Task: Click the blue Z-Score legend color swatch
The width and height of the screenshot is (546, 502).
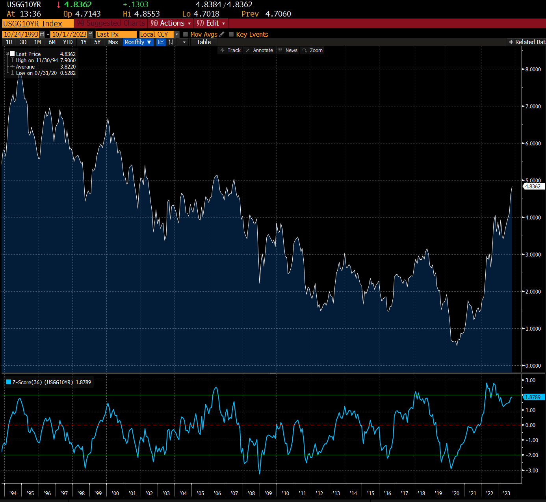Action: tap(9, 382)
